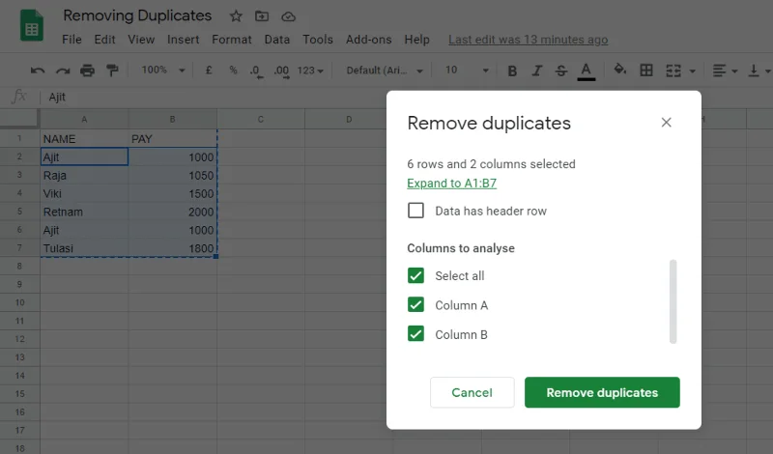Select the cell with value 1500
Screen dimensions: 773x454
[x=173, y=194]
